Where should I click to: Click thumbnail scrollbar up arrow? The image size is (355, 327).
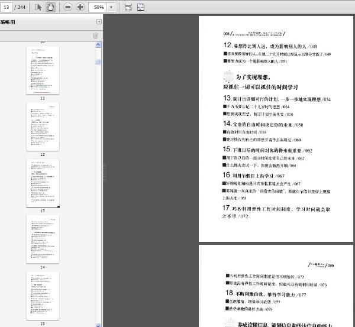click(x=98, y=44)
